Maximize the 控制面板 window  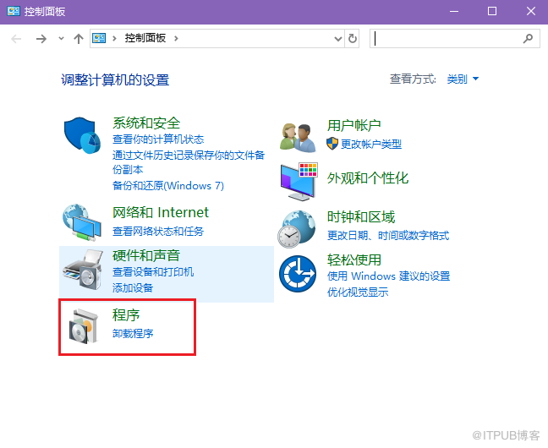492,11
